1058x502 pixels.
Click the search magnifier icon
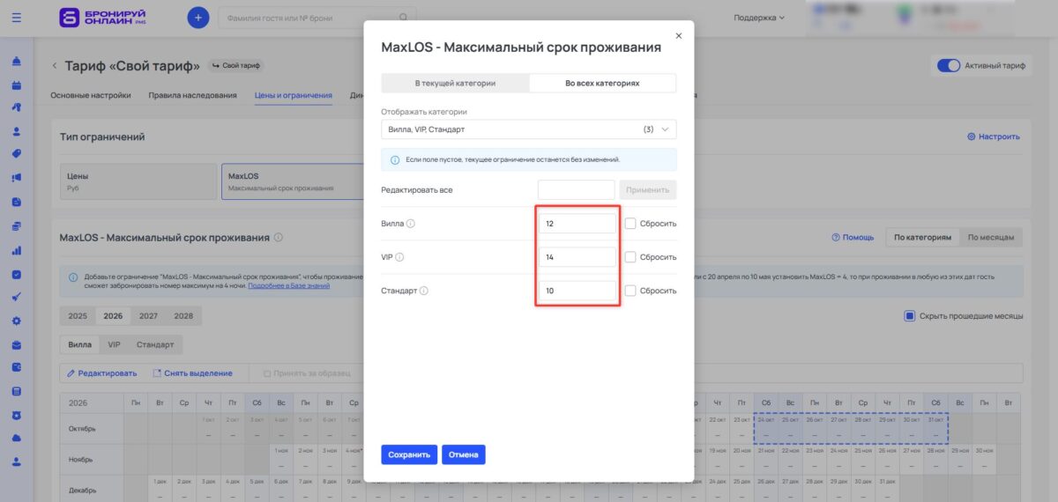pyautogui.click(x=404, y=17)
